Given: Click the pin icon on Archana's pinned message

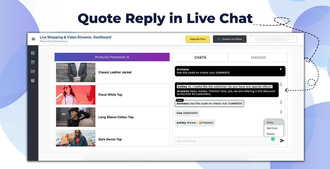Looking at the screenshot, I should [281, 69].
